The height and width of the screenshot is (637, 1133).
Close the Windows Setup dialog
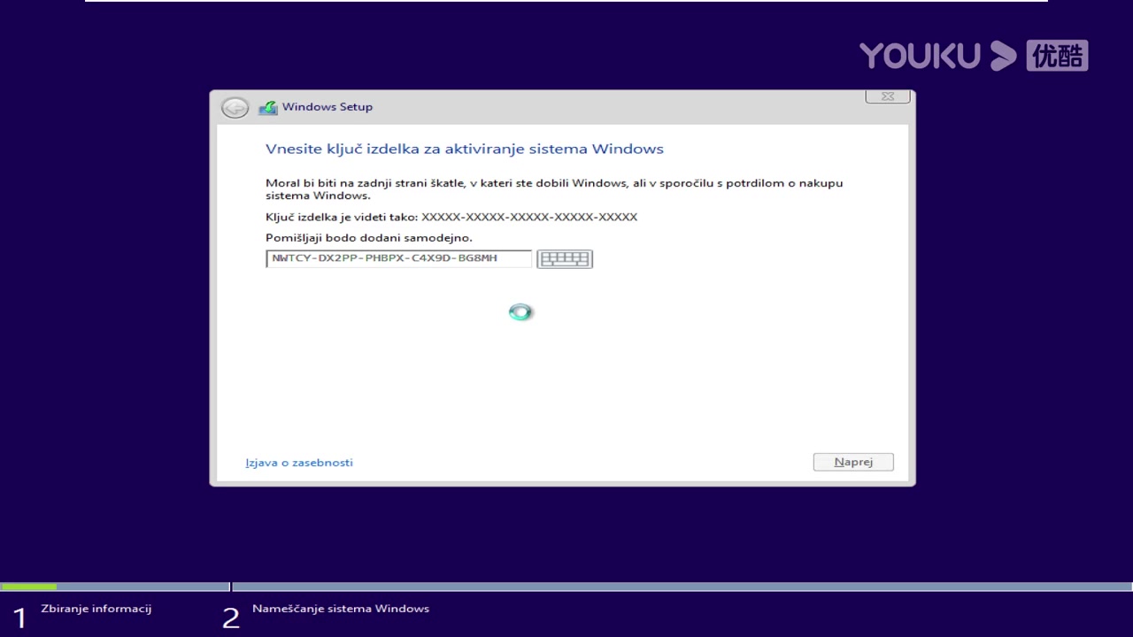tap(888, 96)
